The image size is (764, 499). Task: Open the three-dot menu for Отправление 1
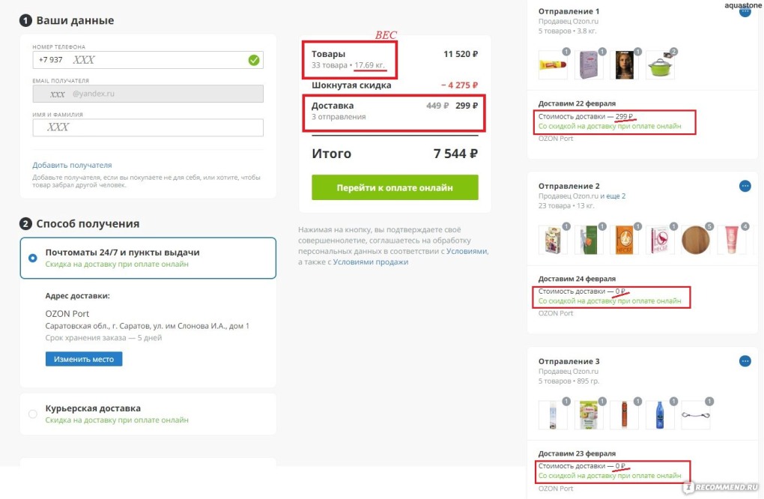[745, 11]
